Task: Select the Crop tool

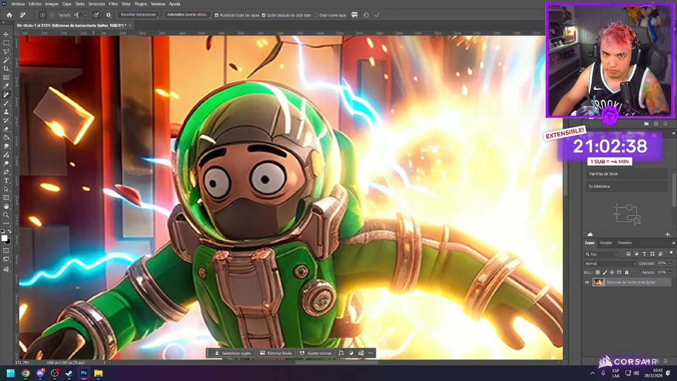Action: click(x=6, y=69)
